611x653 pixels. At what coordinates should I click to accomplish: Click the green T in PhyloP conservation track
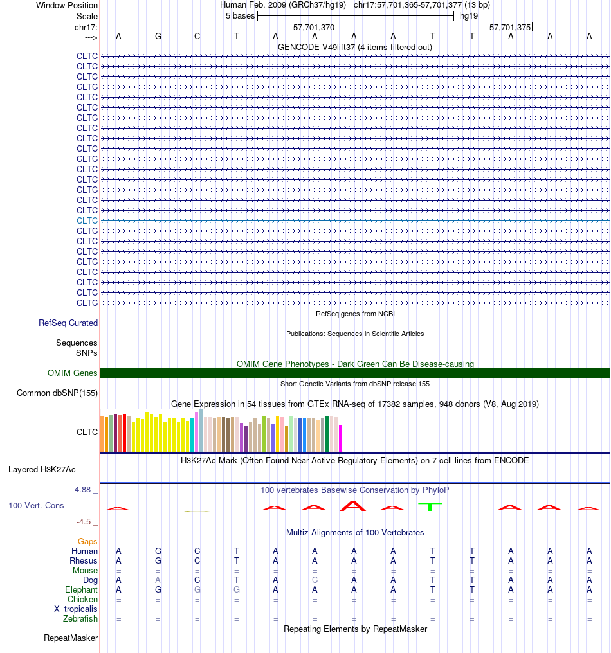pos(430,507)
